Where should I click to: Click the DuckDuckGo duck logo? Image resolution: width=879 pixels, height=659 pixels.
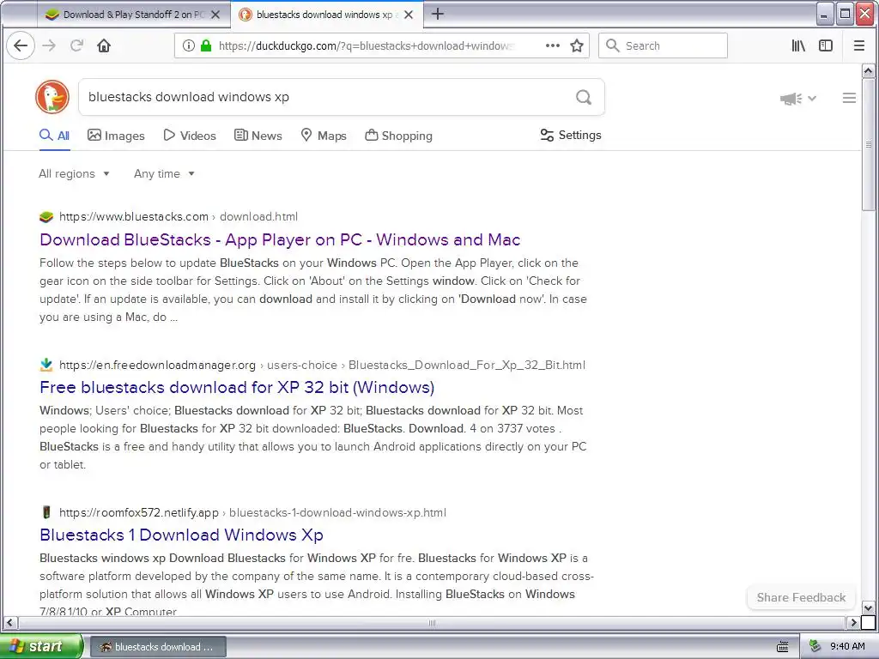pyautogui.click(x=52, y=97)
